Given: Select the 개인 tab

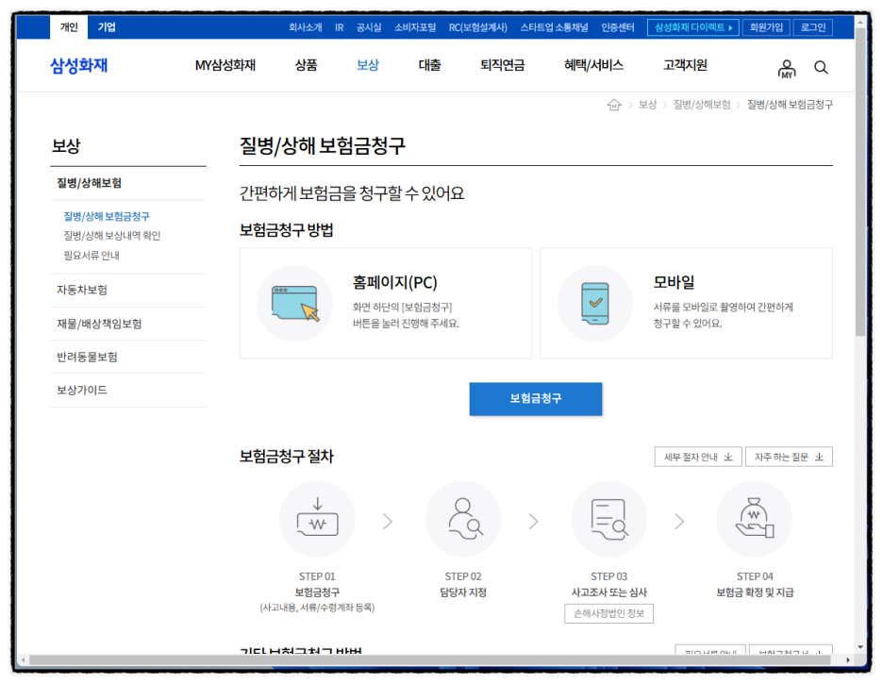Looking at the screenshot, I should [x=69, y=27].
